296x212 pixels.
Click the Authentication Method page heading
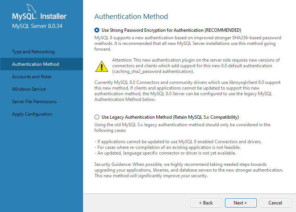click(x=131, y=17)
